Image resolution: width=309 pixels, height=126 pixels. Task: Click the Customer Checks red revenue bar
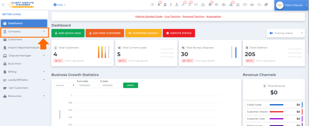point(276,112)
